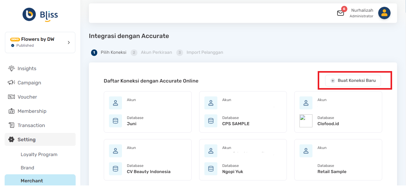Click the Bliss logo
This screenshot has width=406, height=191.
click(x=40, y=14)
